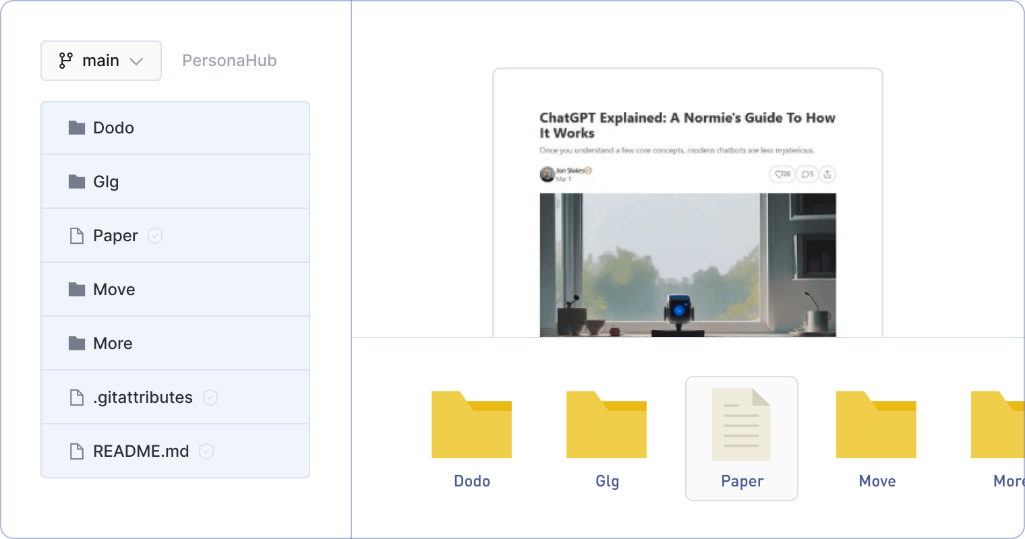
Task: Click the share icon in article preview
Action: 827,175
